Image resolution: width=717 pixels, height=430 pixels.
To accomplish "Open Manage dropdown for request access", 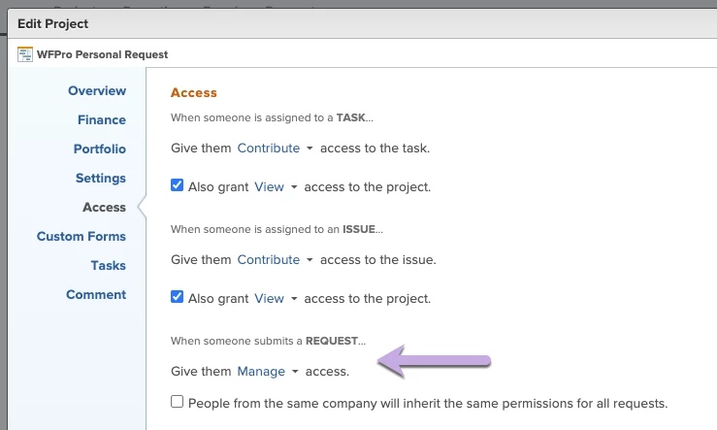I will (x=268, y=372).
